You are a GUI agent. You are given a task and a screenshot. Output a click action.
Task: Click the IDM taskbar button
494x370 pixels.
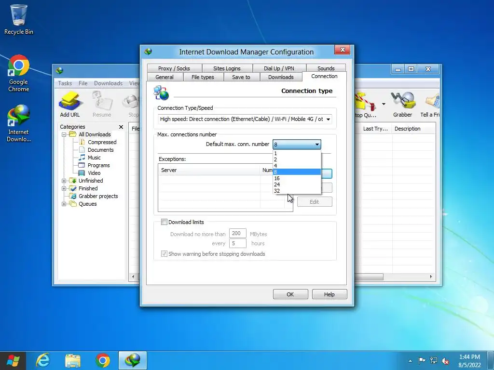pyautogui.click(x=133, y=360)
